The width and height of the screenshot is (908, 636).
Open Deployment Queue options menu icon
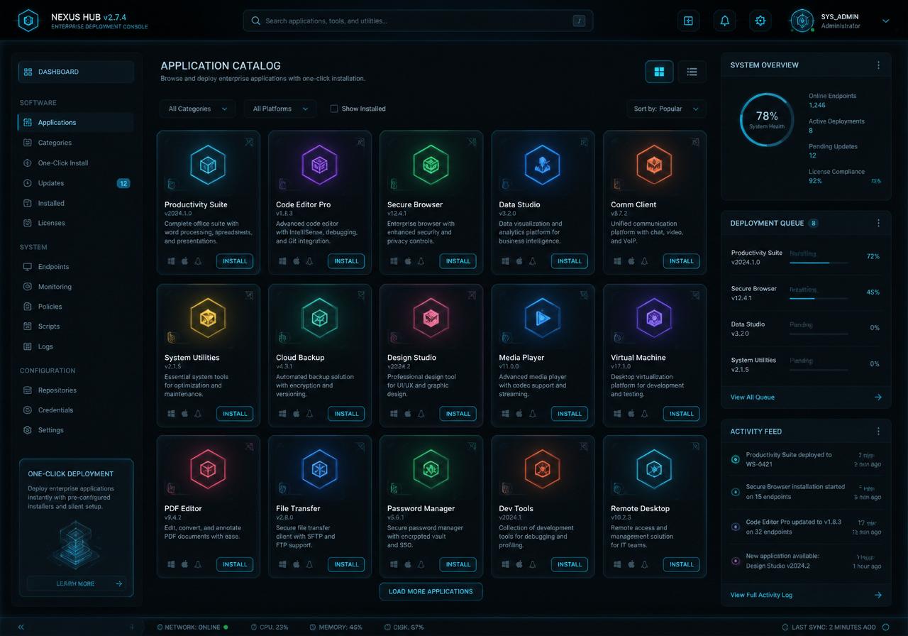coord(878,223)
